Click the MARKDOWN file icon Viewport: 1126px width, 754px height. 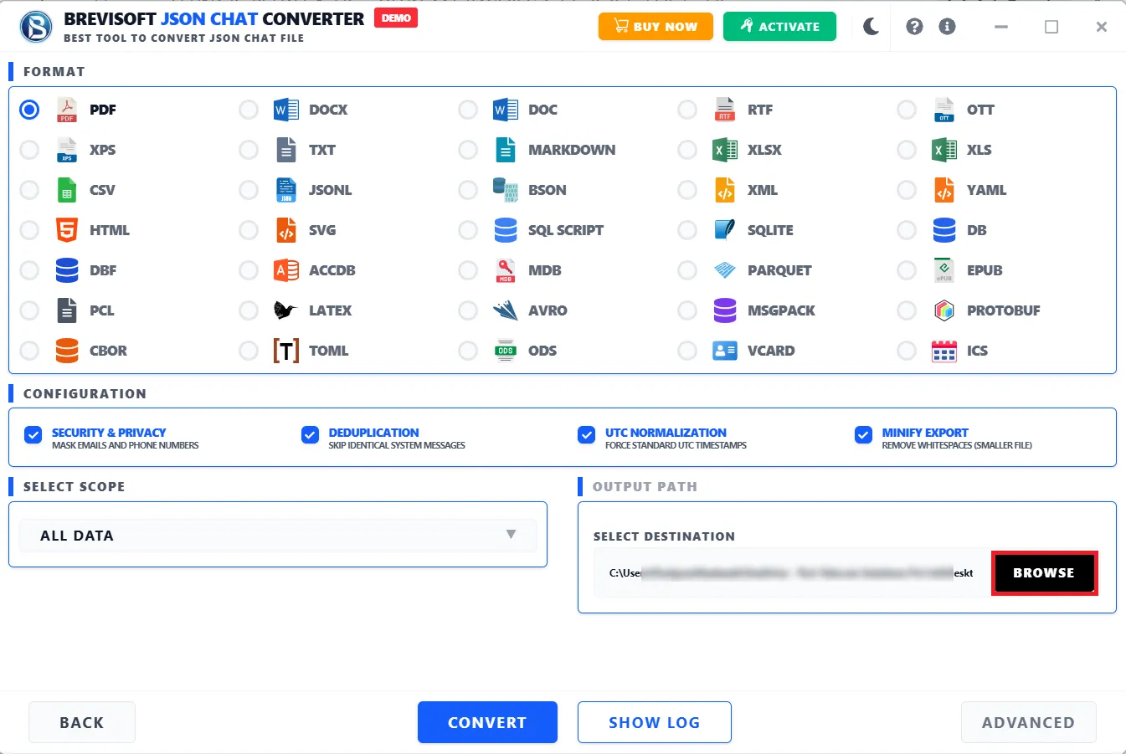[506, 150]
